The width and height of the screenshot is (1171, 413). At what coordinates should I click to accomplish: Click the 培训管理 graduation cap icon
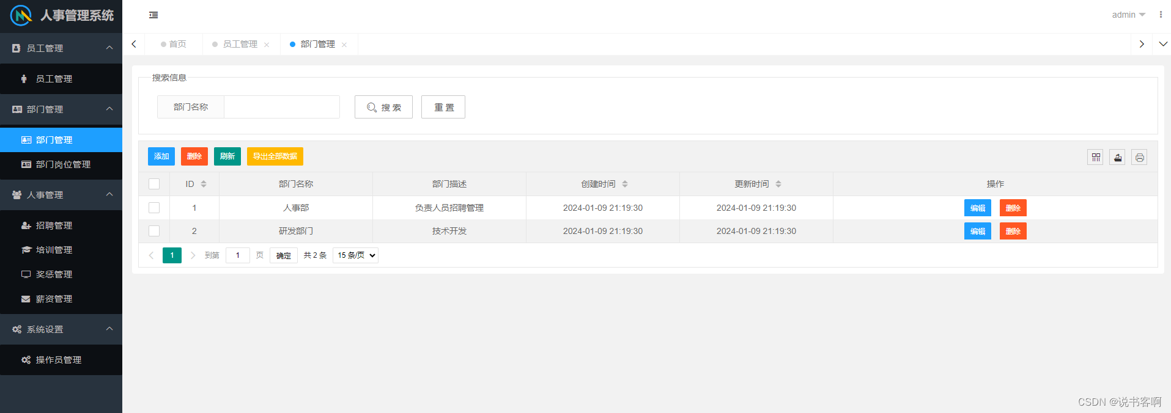click(x=26, y=250)
